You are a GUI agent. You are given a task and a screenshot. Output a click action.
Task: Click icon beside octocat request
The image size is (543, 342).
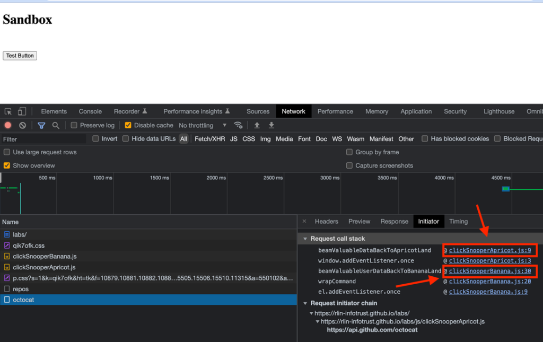7,300
